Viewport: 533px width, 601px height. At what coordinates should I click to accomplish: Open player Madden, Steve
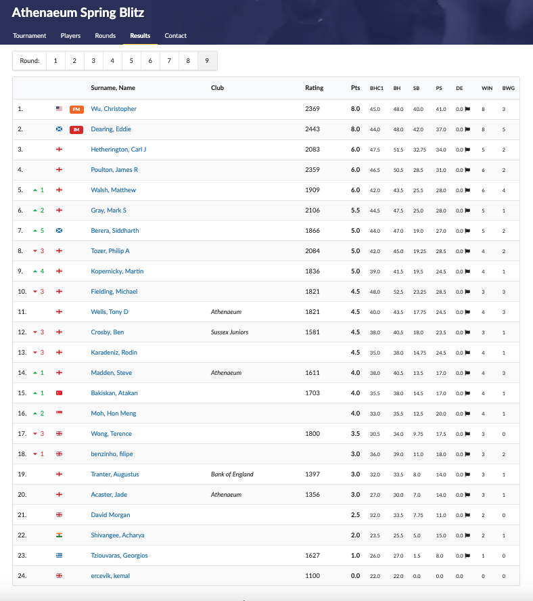[x=111, y=373]
